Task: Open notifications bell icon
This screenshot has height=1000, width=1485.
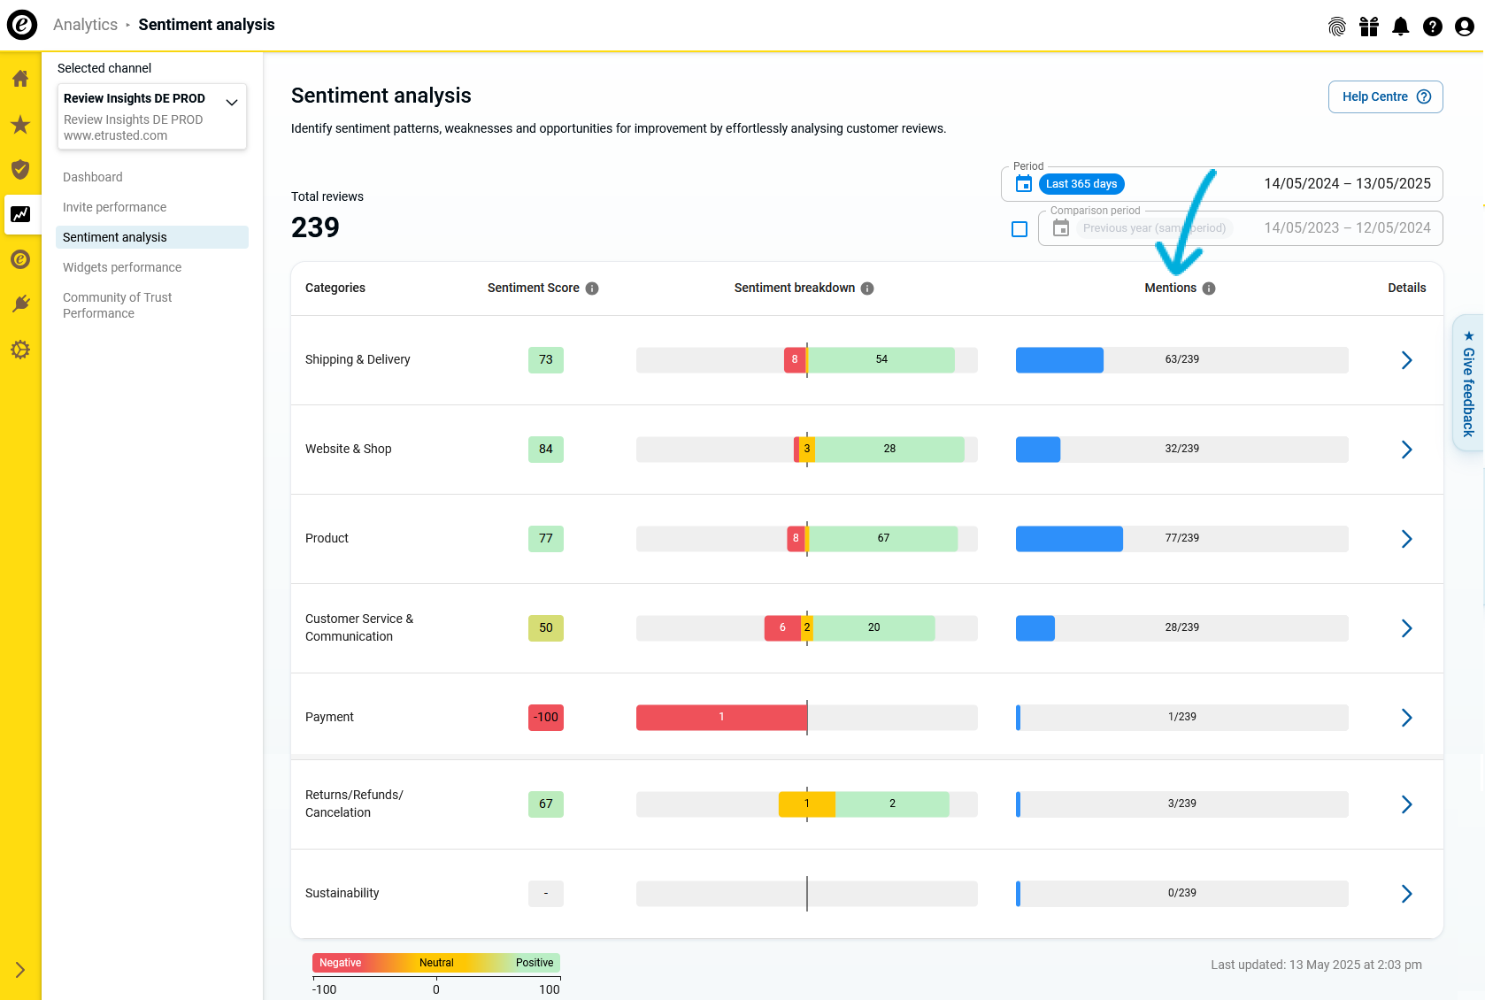Action: pyautogui.click(x=1401, y=27)
